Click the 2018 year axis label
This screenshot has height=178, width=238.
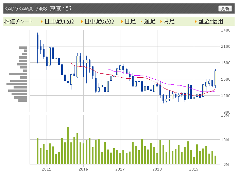coord(157,169)
